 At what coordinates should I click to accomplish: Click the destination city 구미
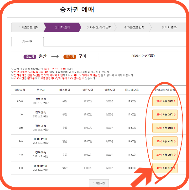[82, 56]
